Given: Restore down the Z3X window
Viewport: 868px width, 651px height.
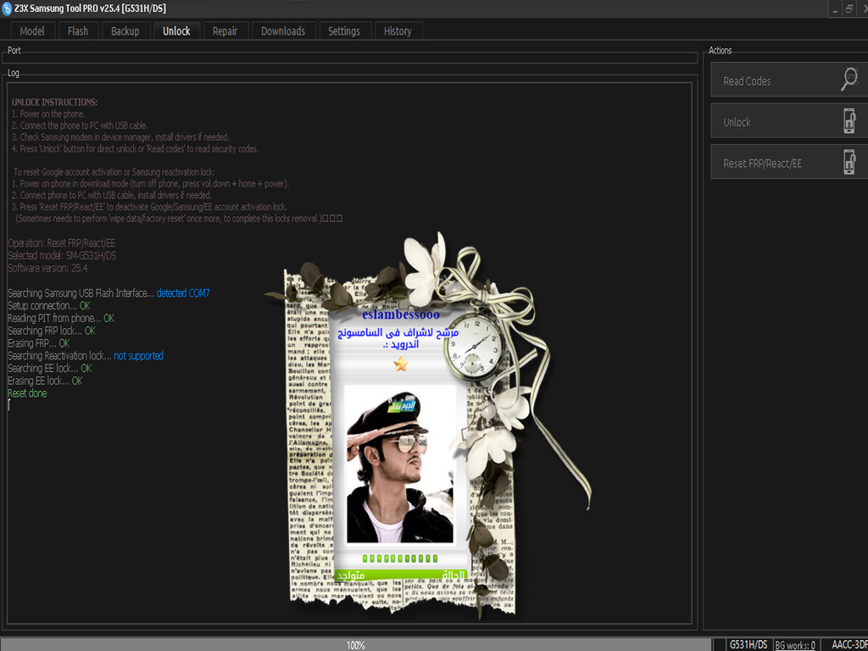Looking at the screenshot, I should coord(849,9).
